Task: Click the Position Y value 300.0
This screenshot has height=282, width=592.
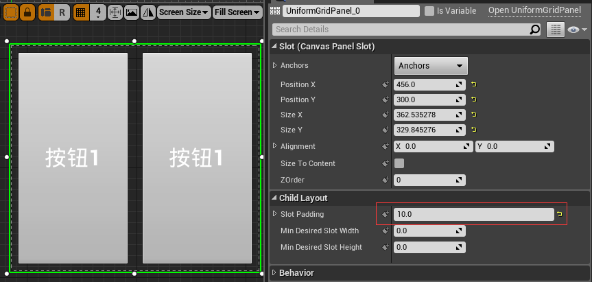Action: [429, 99]
